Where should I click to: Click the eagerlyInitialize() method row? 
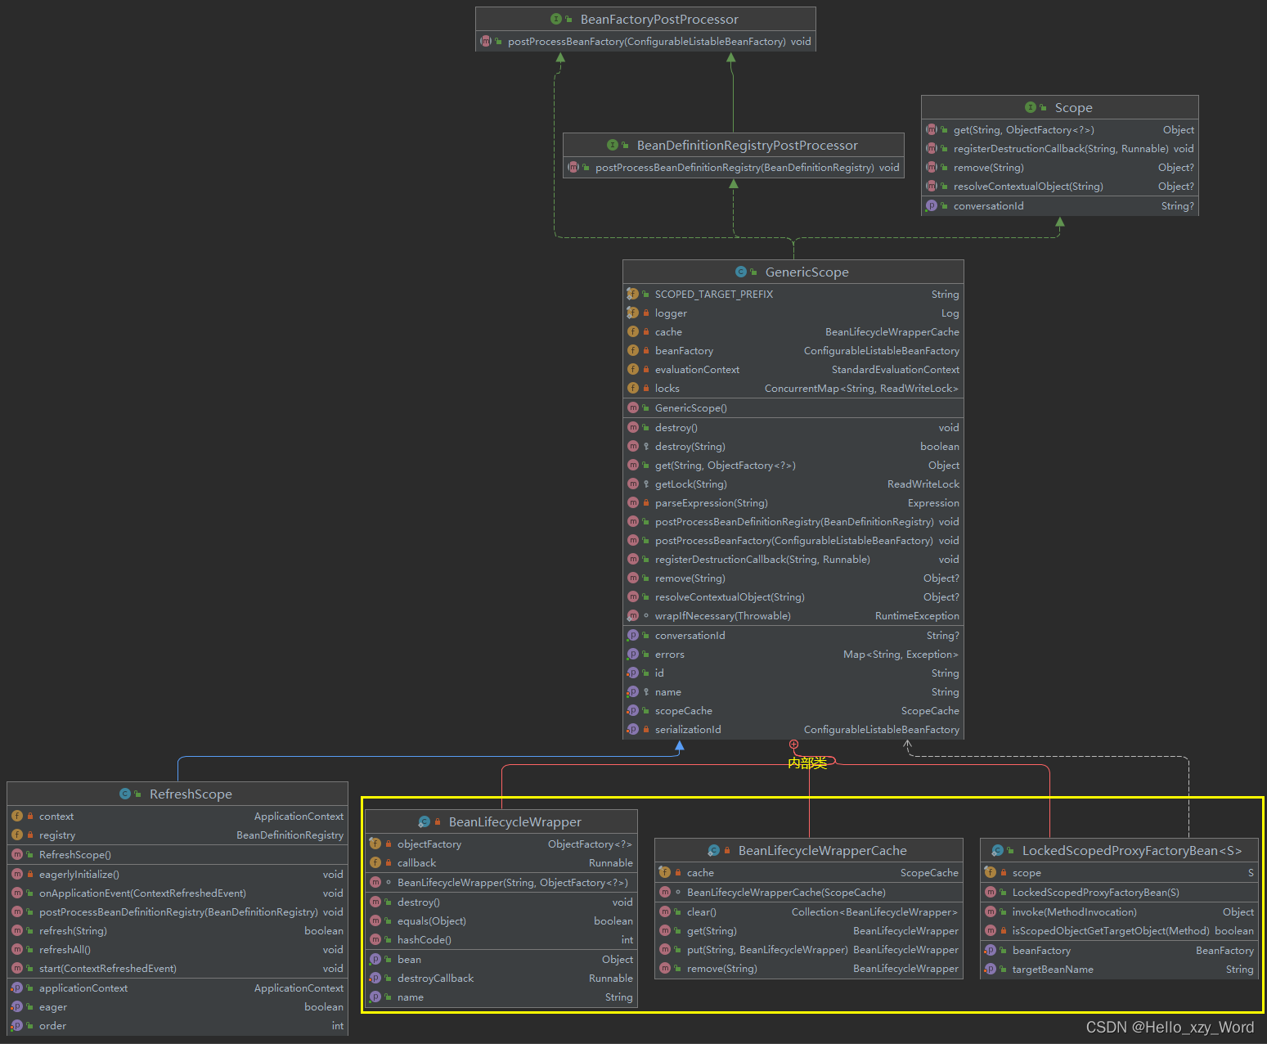click(x=177, y=875)
